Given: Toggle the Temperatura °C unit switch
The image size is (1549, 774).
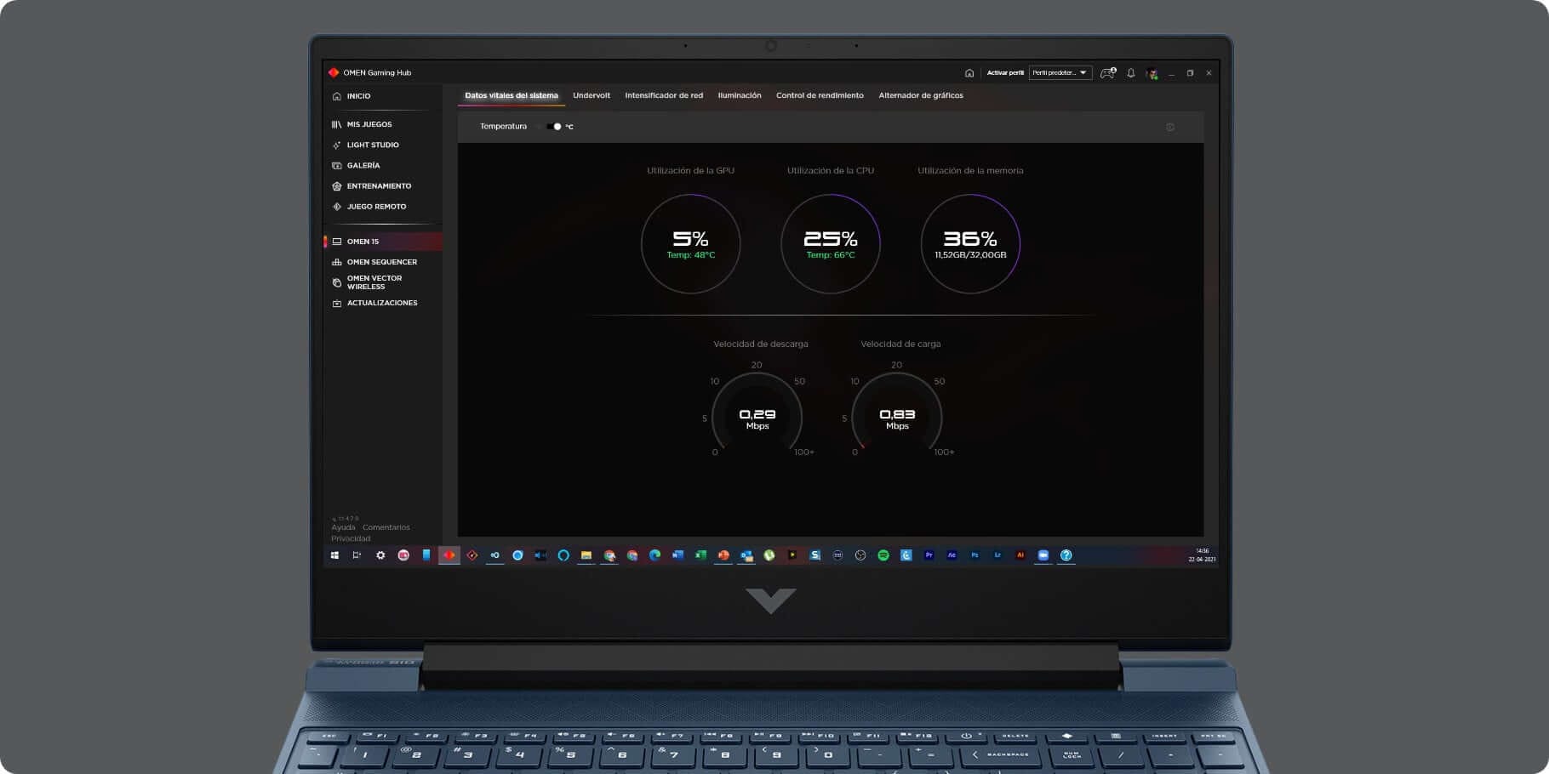Looking at the screenshot, I should pos(555,127).
